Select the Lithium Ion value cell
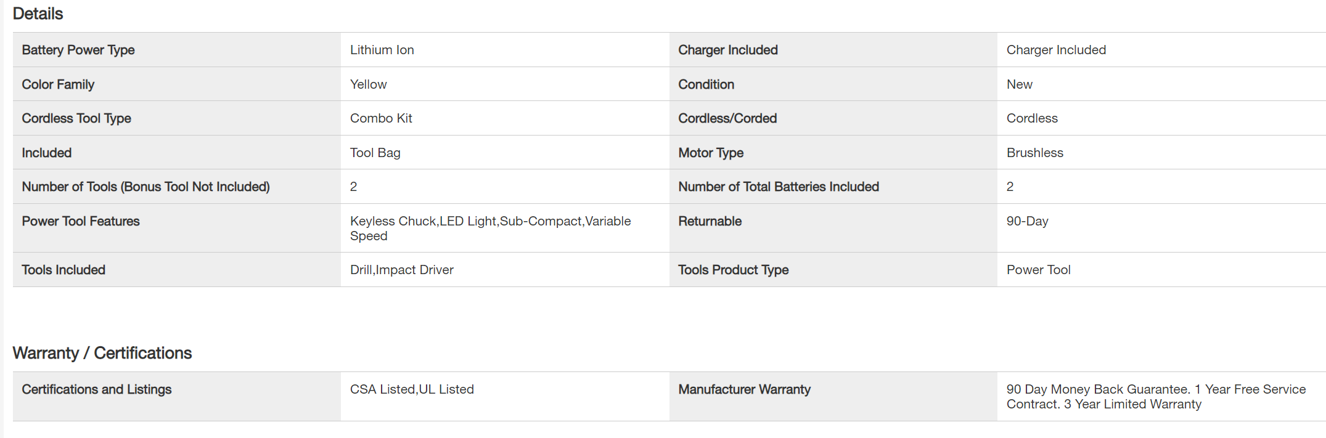The image size is (1326, 438). click(x=382, y=50)
